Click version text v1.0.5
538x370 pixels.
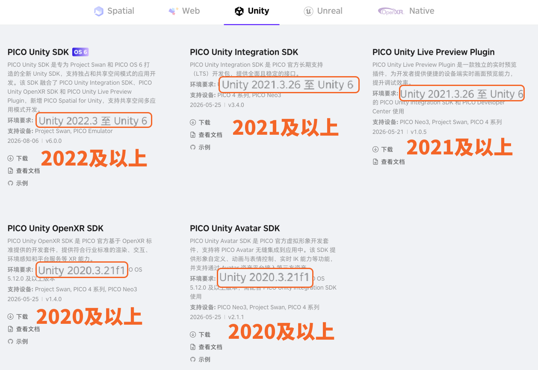click(418, 132)
